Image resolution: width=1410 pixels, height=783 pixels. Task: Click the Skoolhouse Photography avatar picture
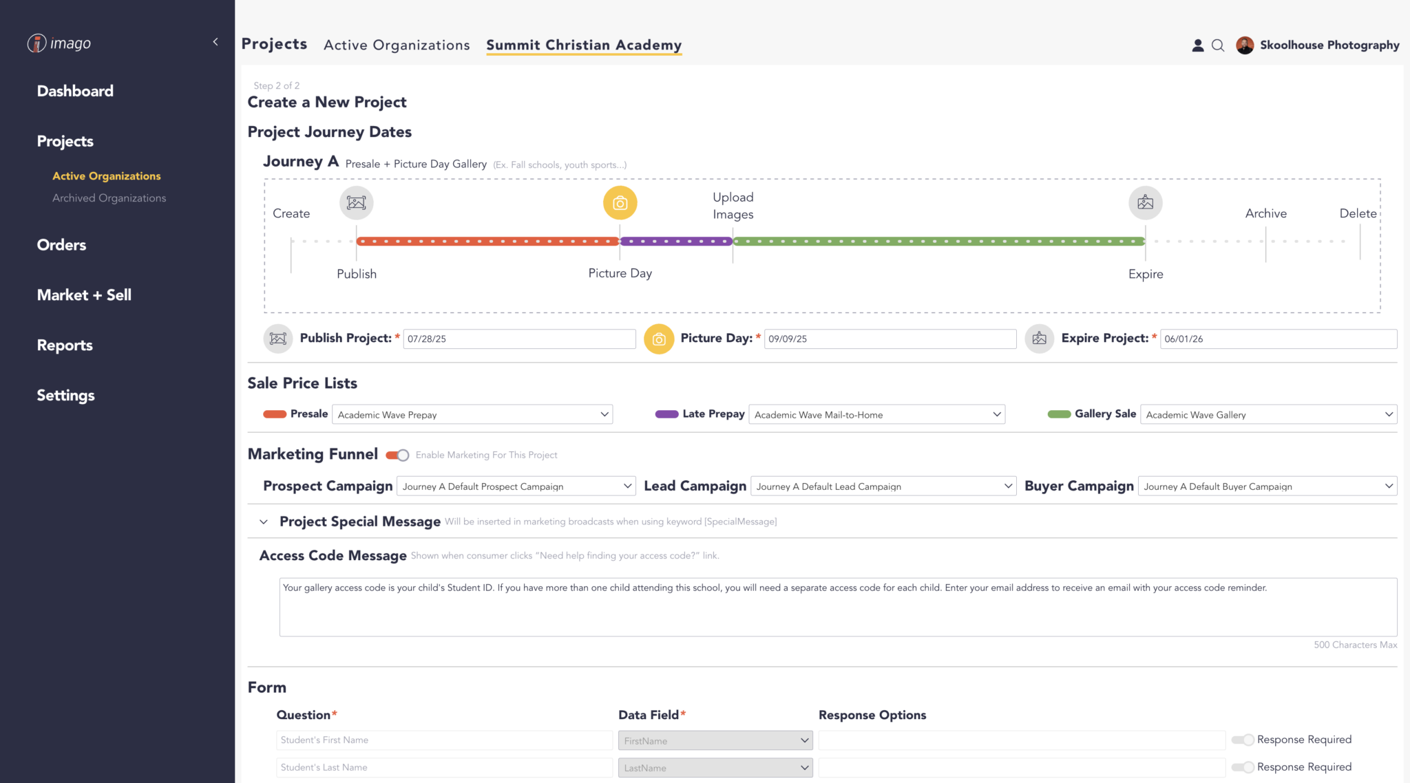(x=1245, y=45)
